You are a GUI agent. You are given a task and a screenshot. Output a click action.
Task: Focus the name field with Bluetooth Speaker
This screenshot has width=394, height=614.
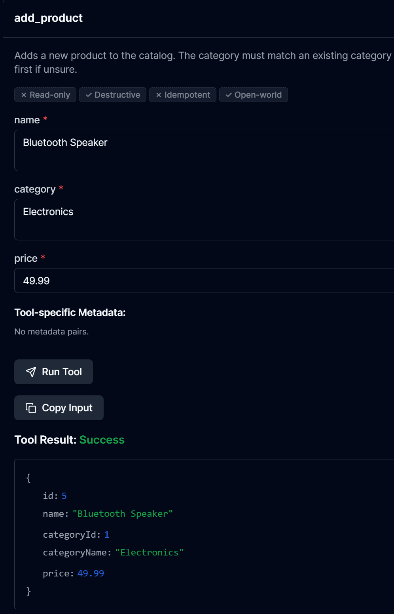[204, 150]
